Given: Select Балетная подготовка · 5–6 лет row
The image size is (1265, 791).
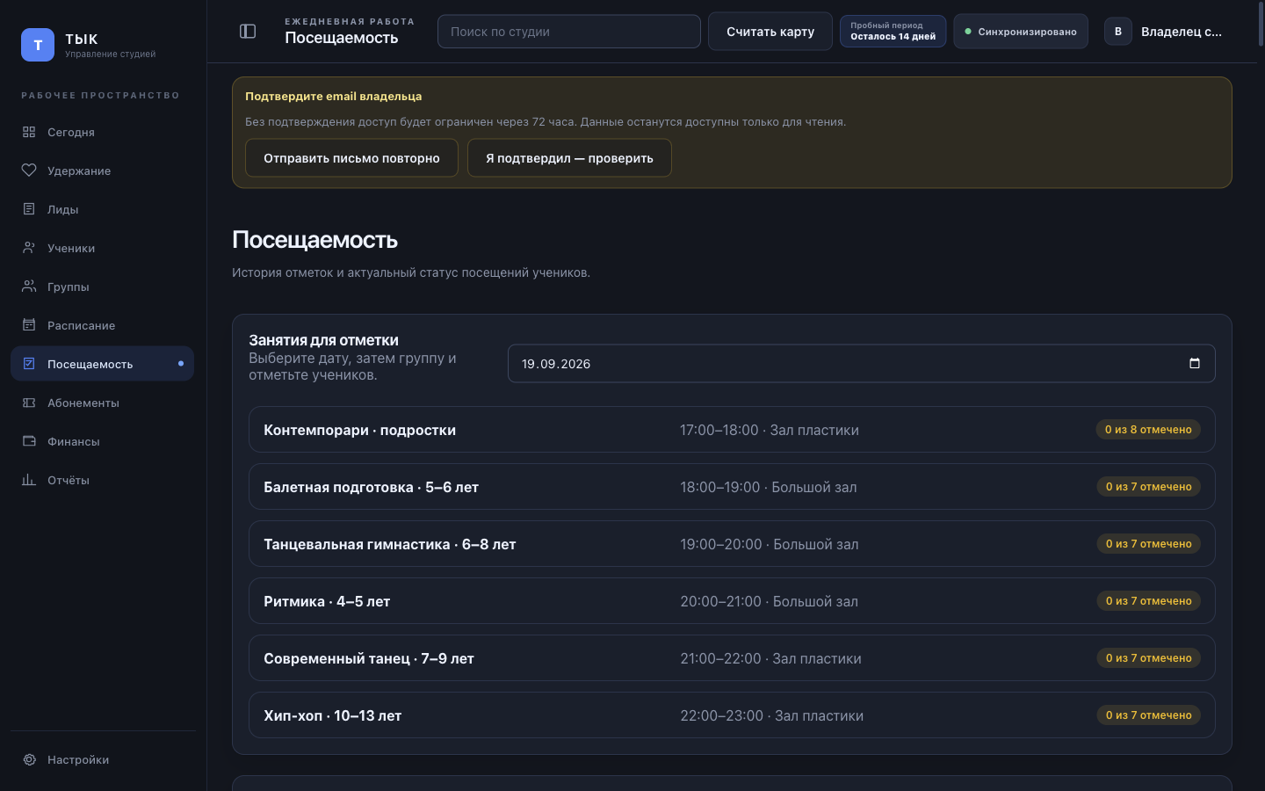Looking at the screenshot, I should (x=732, y=487).
